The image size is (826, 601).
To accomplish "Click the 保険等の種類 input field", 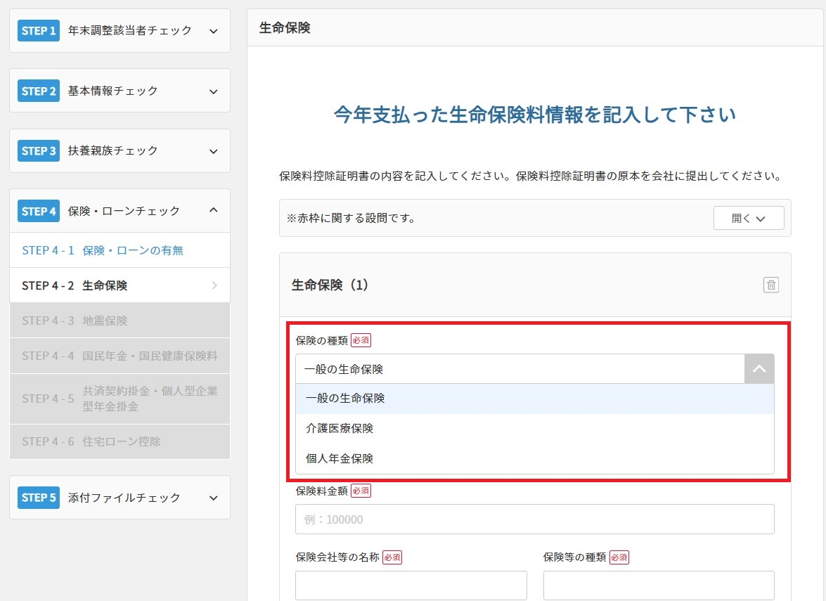I will click(659, 585).
